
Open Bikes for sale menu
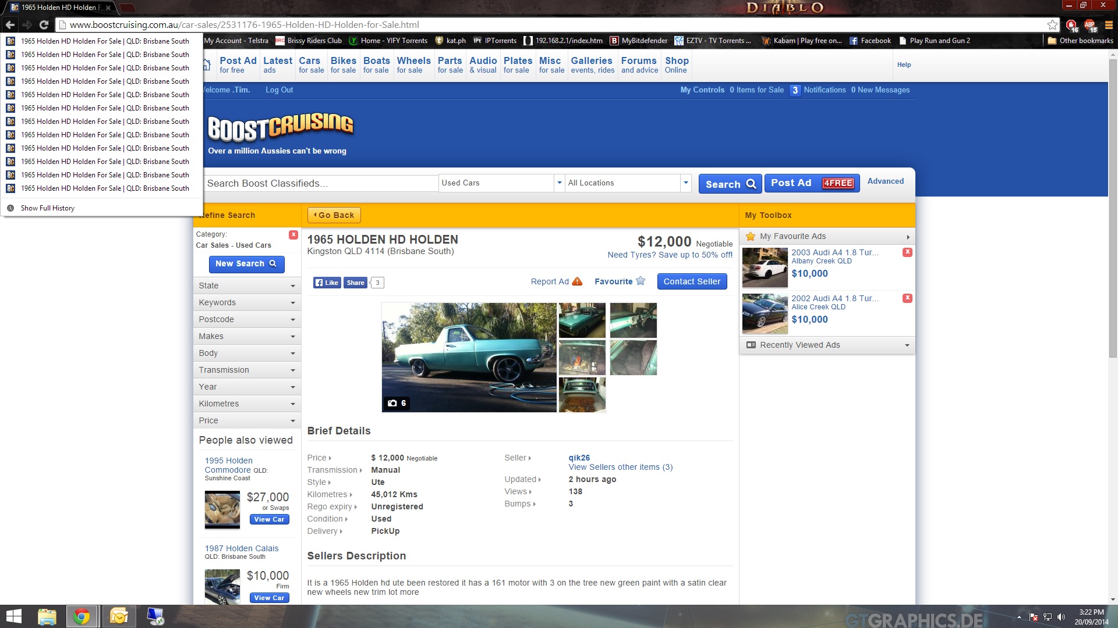click(x=343, y=65)
